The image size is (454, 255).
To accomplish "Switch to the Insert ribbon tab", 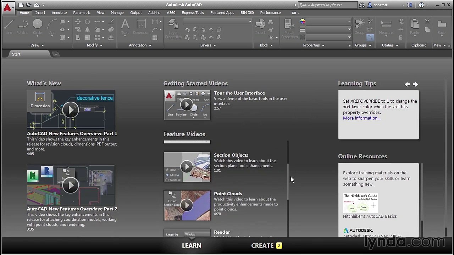I will [40, 13].
